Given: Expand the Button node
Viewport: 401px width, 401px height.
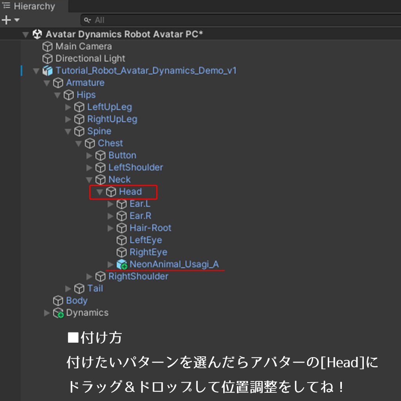Looking at the screenshot, I should tap(89, 155).
